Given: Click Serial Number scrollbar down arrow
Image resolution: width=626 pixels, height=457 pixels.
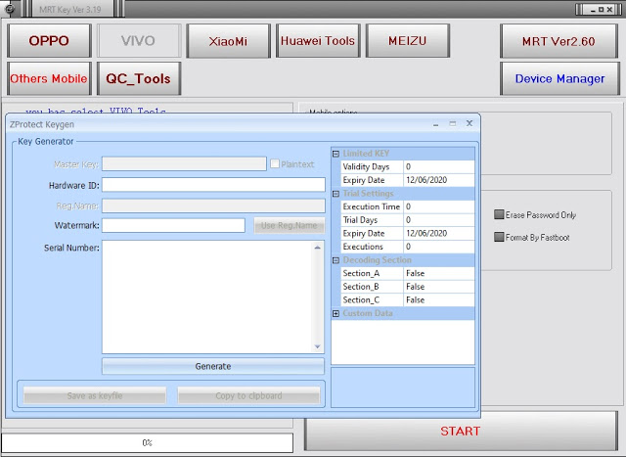Looking at the screenshot, I should [317, 346].
